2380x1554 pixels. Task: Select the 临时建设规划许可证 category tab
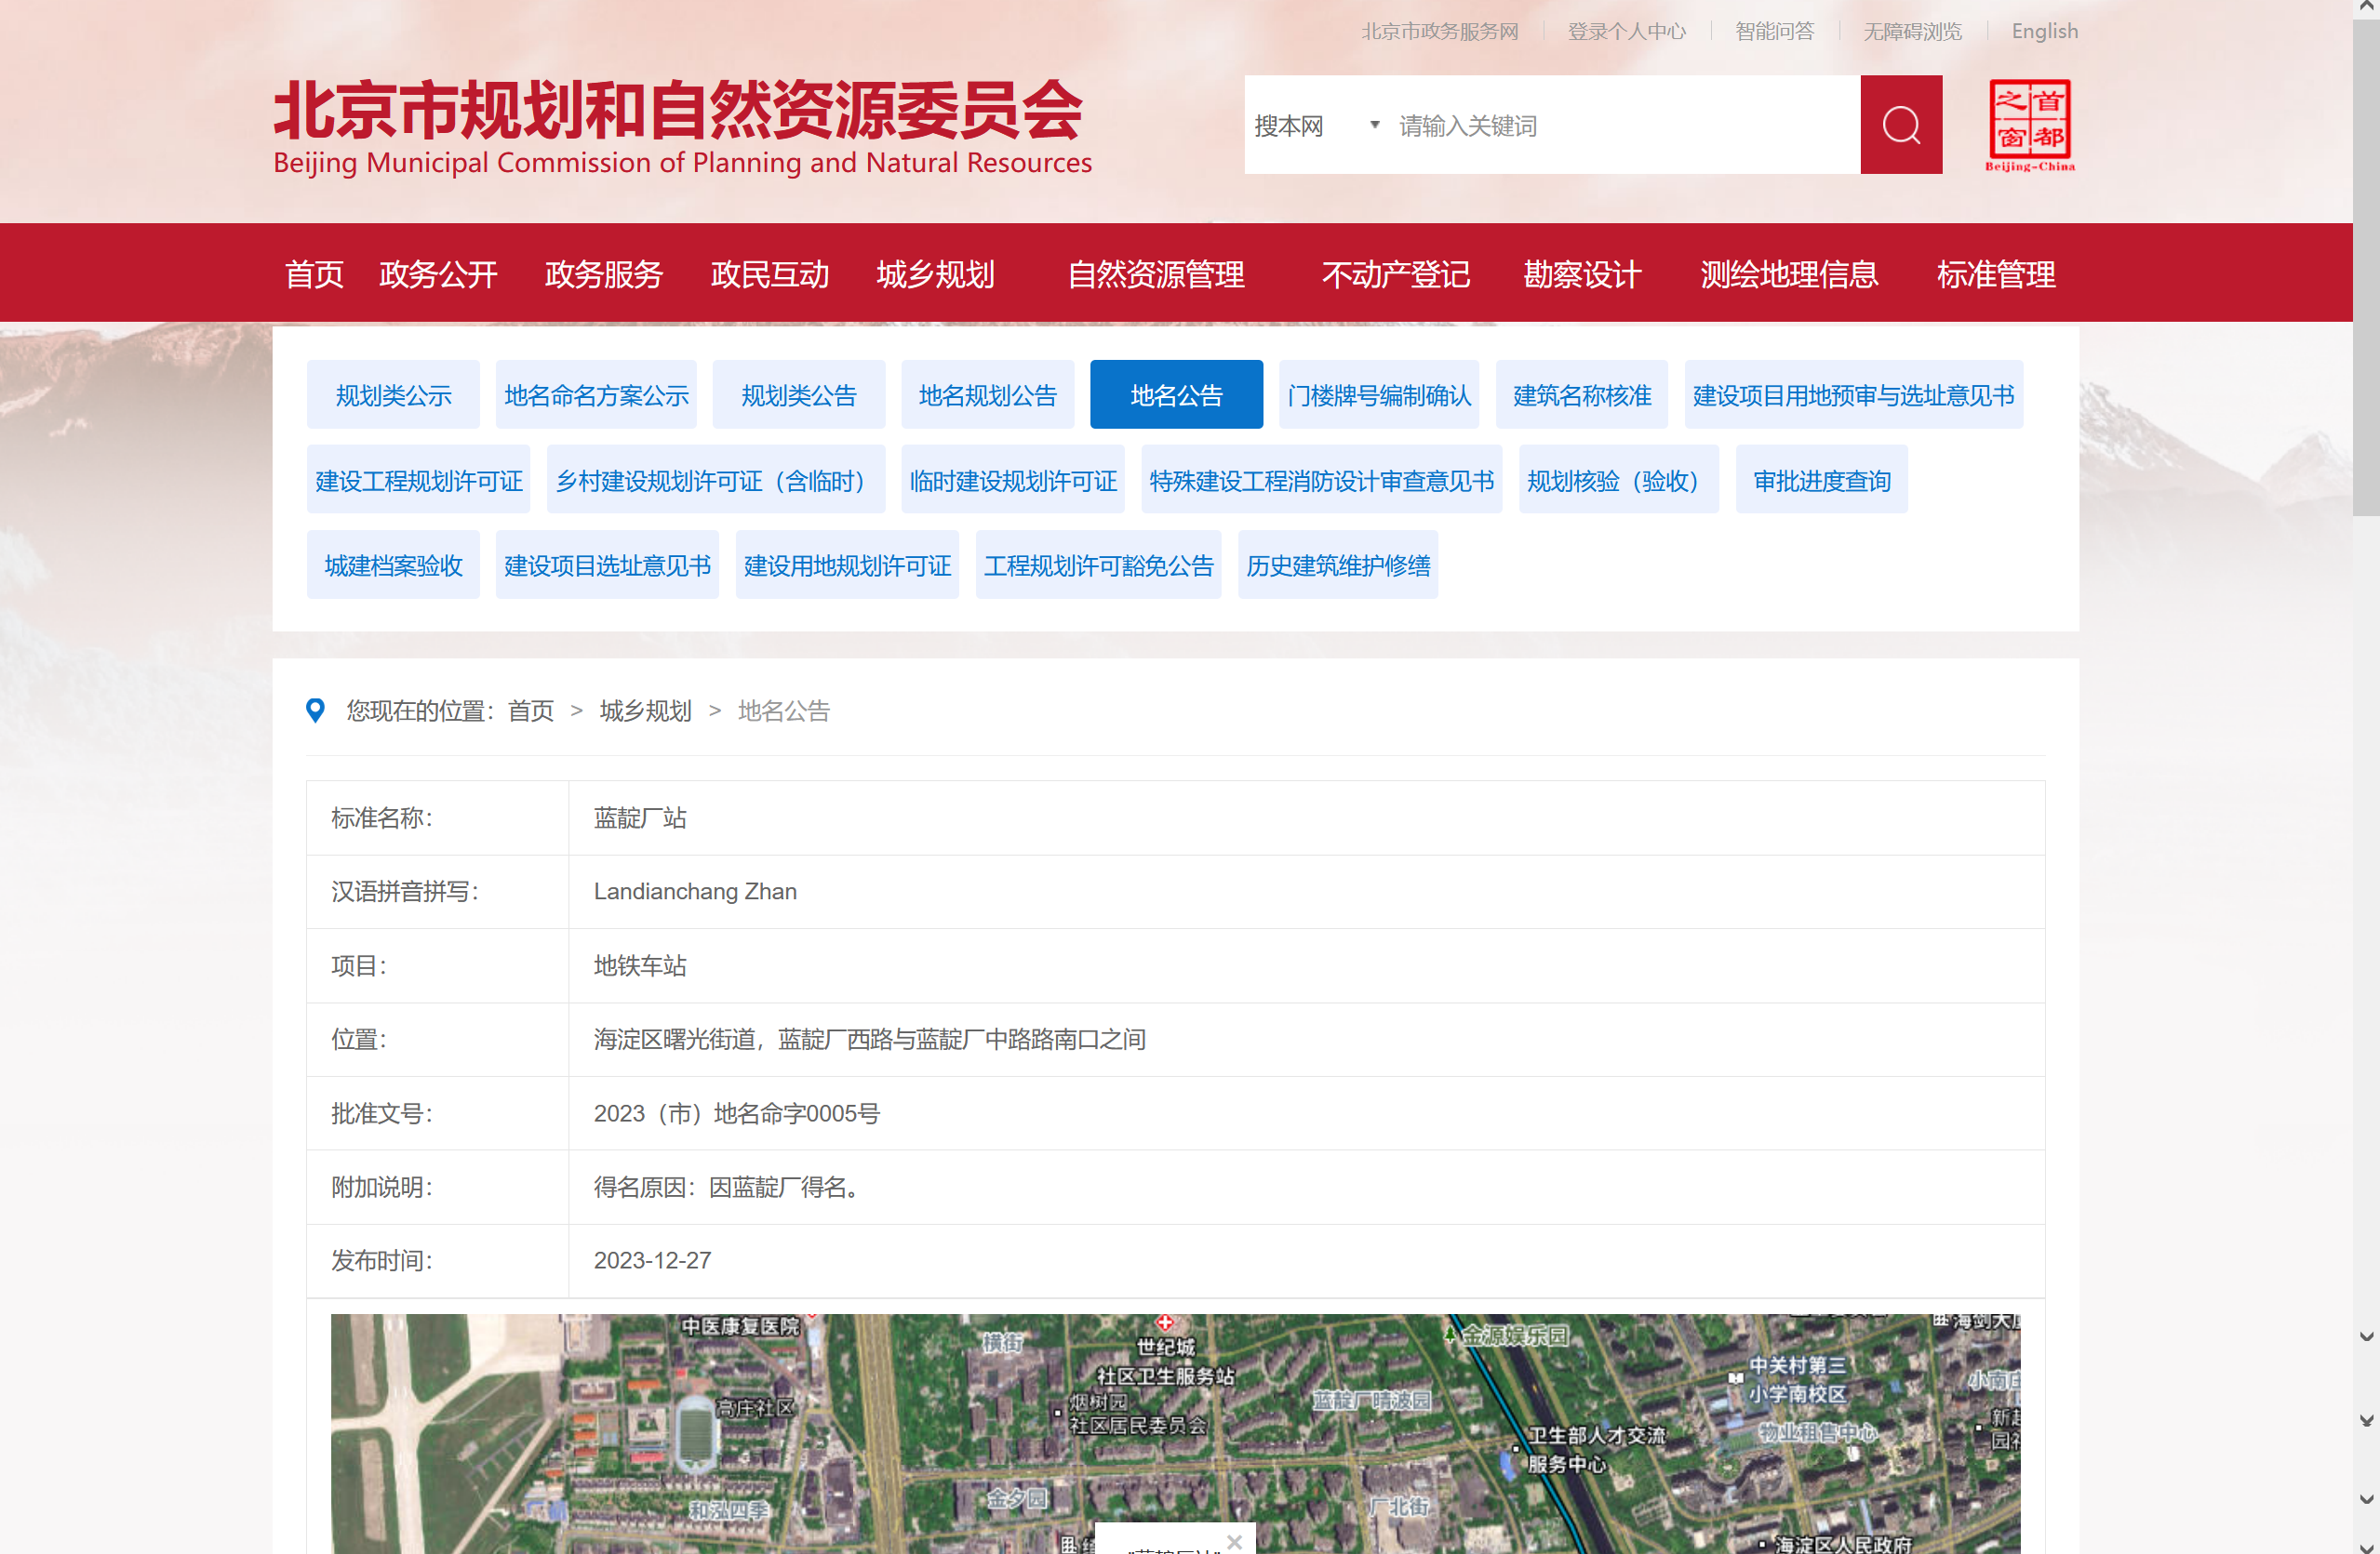coord(1012,481)
